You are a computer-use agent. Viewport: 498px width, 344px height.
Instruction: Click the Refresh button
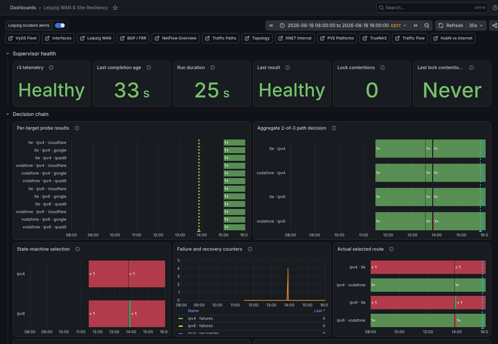tap(450, 25)
